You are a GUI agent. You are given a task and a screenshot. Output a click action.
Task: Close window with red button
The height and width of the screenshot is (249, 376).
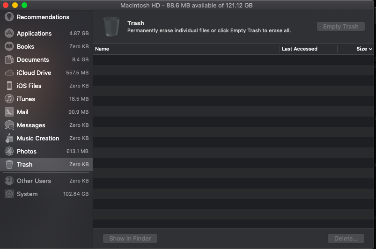coord(5,5)
